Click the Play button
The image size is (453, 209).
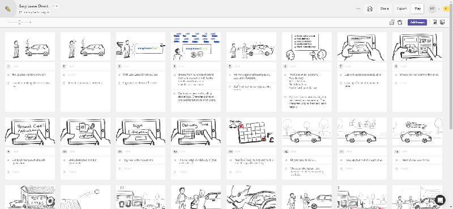coord(417,8)
